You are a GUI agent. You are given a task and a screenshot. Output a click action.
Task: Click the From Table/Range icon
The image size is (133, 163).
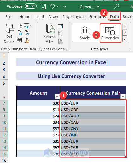coord(20,40)
